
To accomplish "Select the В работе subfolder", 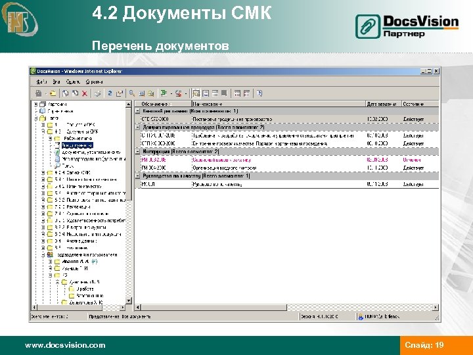I will click(x=85, y=289).
